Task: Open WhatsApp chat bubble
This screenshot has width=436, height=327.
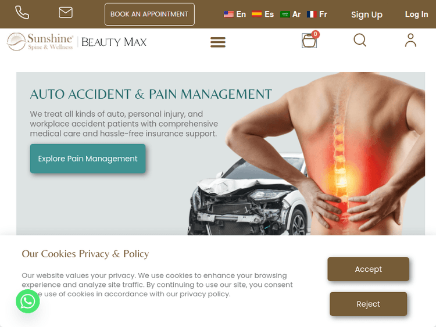Action: point(28,301)
